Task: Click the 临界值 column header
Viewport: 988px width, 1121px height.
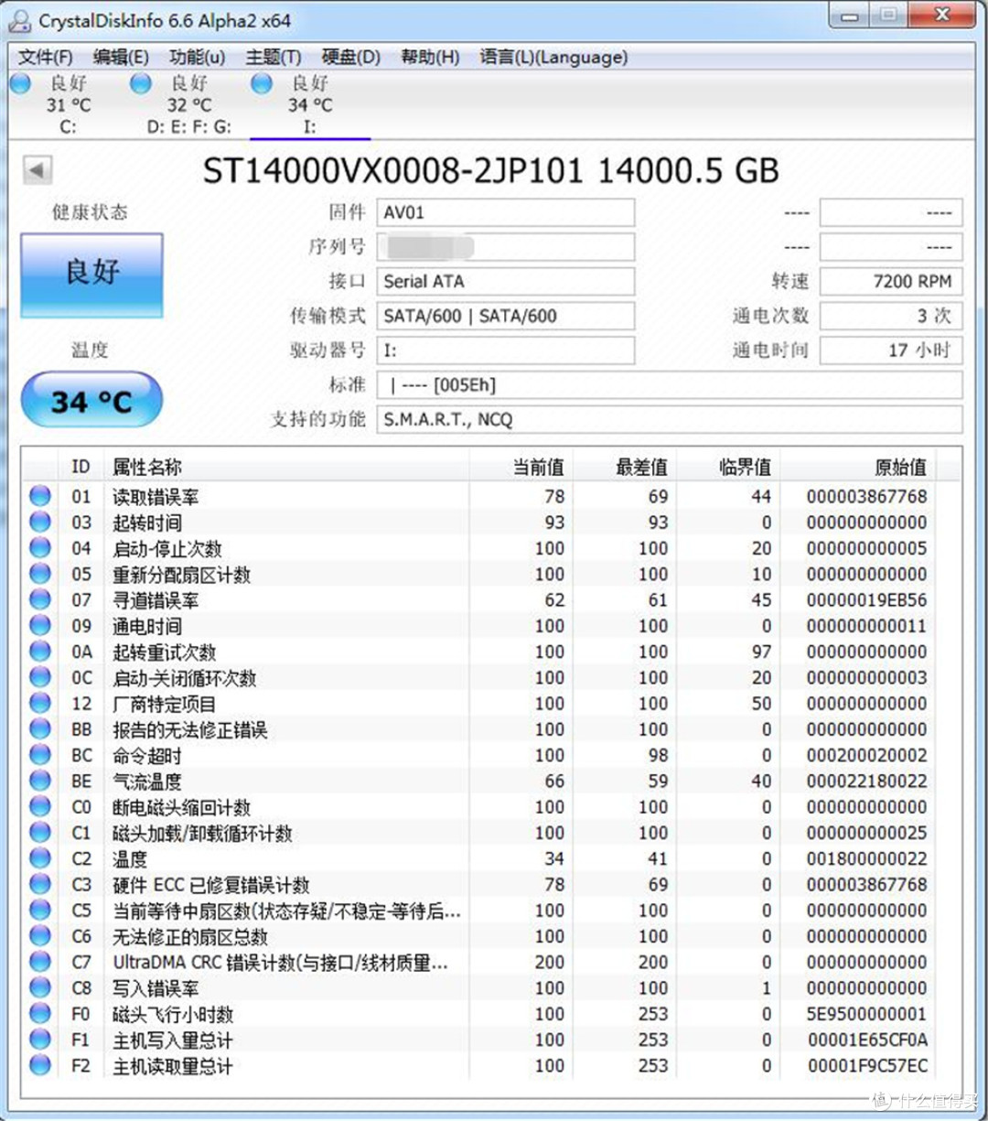Action: click(728, 467)
